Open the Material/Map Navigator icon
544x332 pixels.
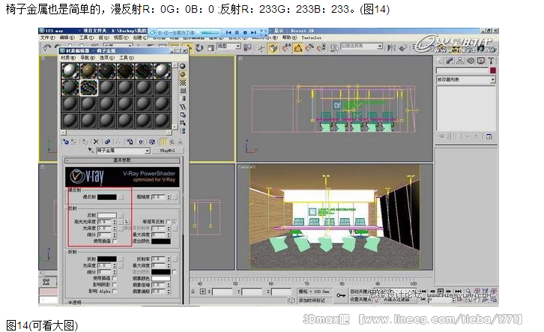[x=183, y=131]
